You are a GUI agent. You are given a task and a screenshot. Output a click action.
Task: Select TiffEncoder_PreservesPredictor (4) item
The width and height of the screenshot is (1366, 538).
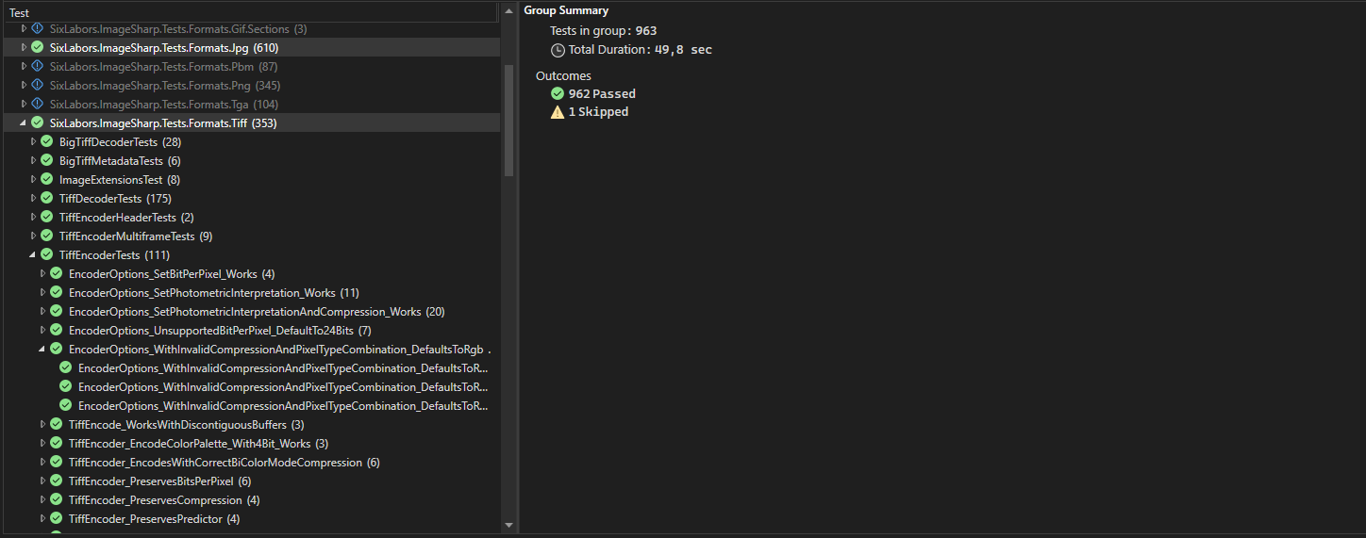click(x=154, y=518)
